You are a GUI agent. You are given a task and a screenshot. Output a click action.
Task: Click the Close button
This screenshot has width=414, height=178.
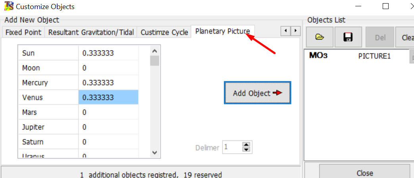[x=364, y=173]
